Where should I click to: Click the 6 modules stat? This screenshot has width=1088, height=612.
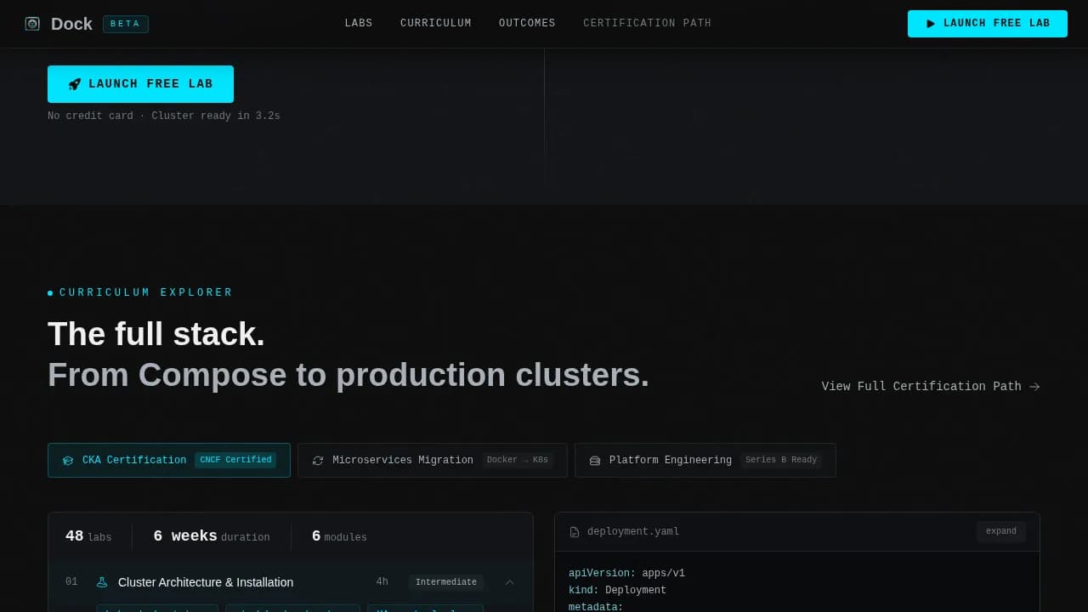tap(339, 536)
